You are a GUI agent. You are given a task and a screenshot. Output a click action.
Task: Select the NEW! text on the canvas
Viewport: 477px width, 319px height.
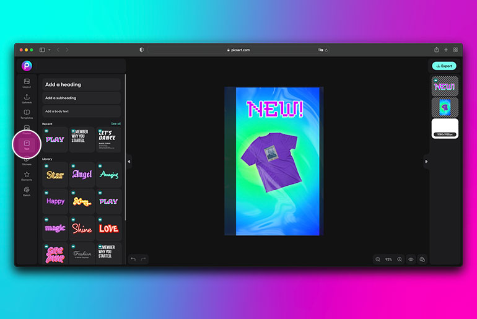point(275,109)
